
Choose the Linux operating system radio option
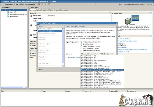[x=81, y=48]
